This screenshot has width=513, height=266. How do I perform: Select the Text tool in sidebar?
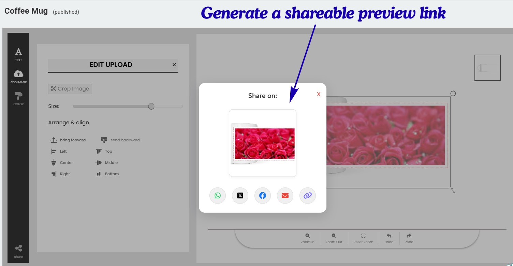tap(18, 54)
